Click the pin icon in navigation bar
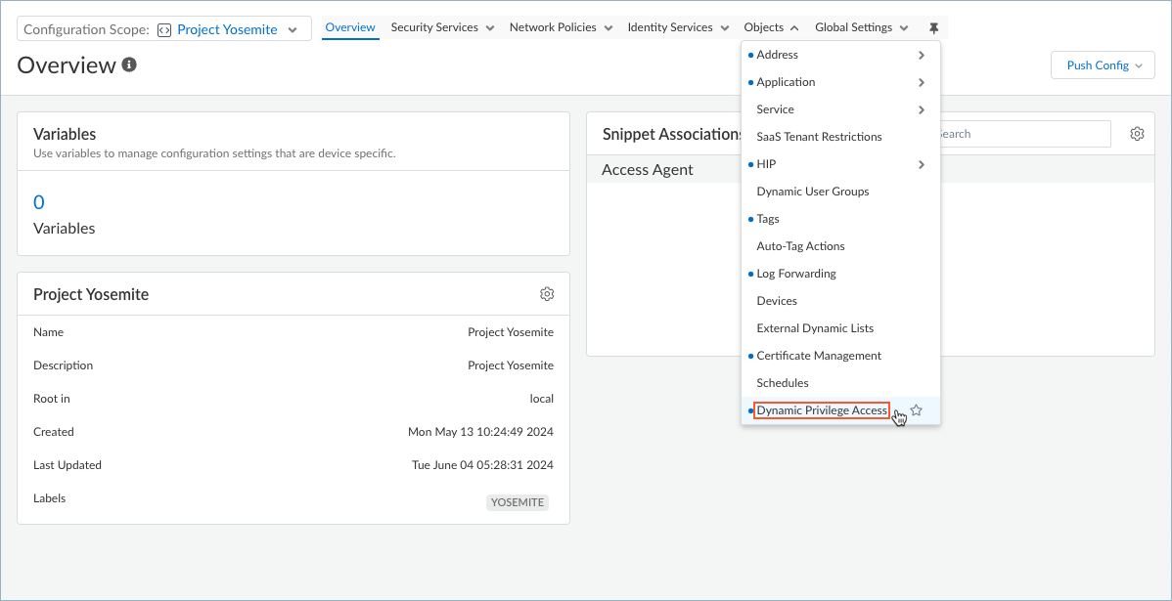Image resolution: width=1172 pixels, height=601 pixels. click(933, 28)
